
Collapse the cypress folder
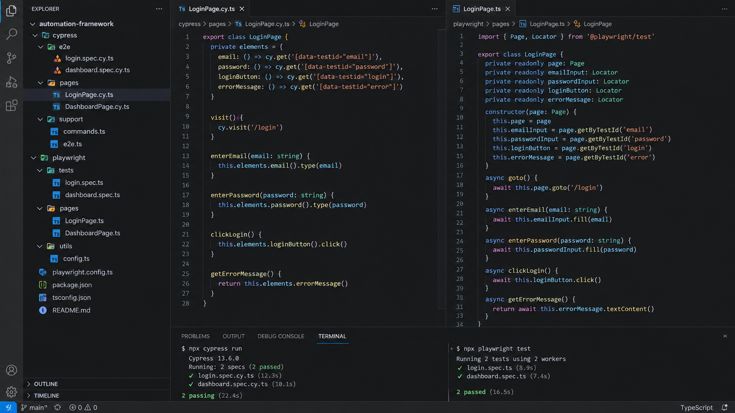pos(35,35)
